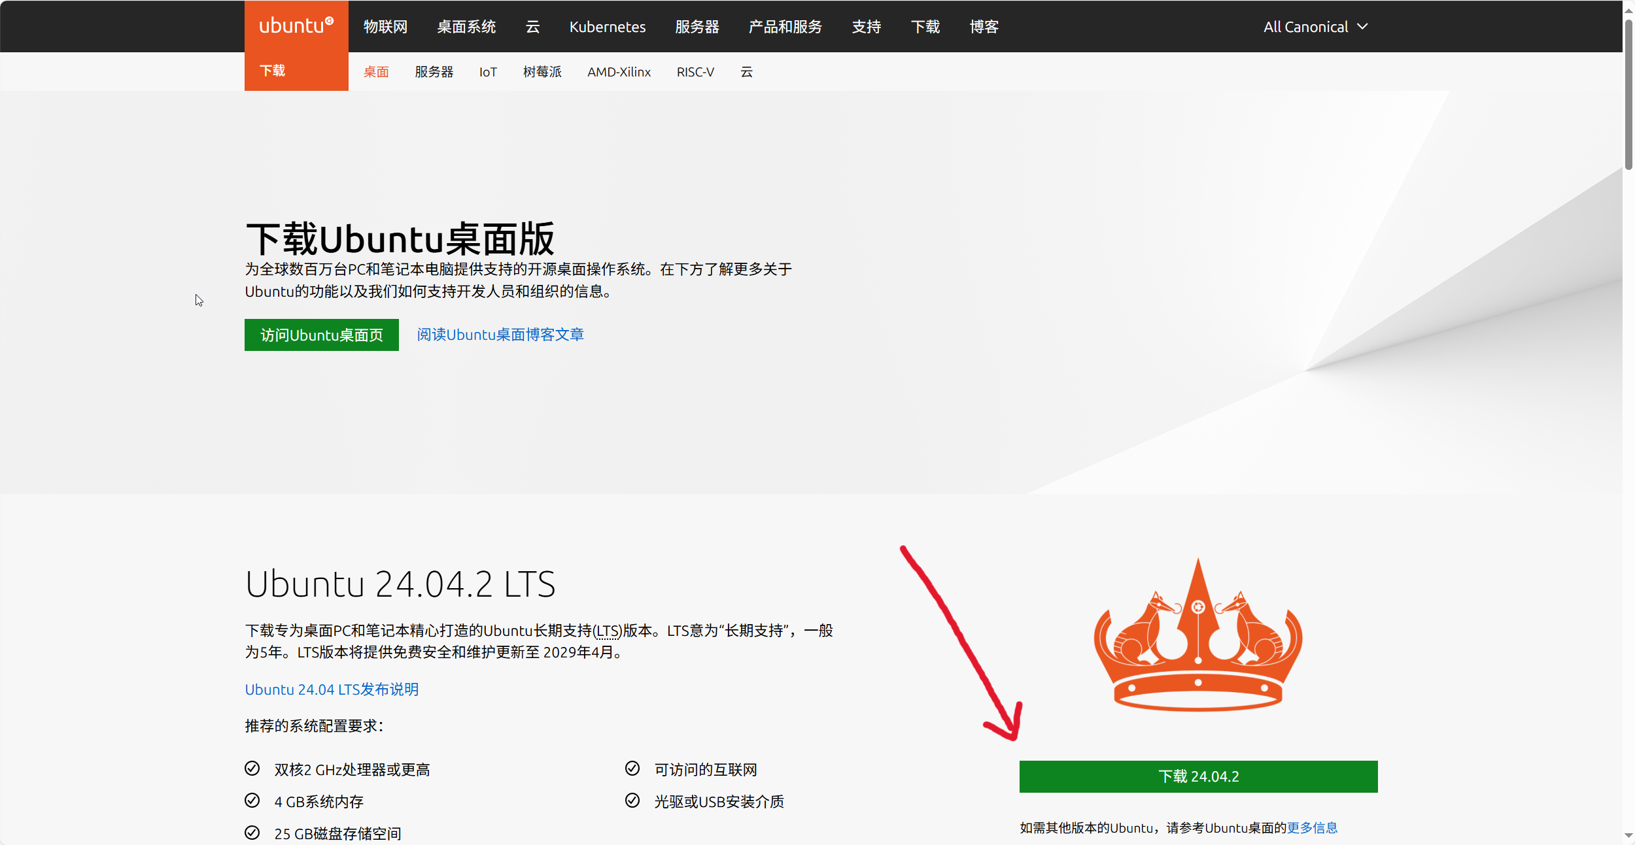Open the 阅读Ubuntu桌面博客文章 link
The width and height of the screenshot is (1635, 845).
(500, 335)
